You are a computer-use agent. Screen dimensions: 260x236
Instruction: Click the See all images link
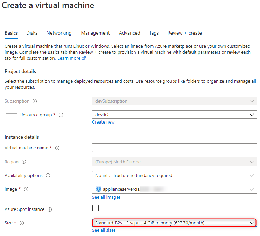[x=106, y=197]
